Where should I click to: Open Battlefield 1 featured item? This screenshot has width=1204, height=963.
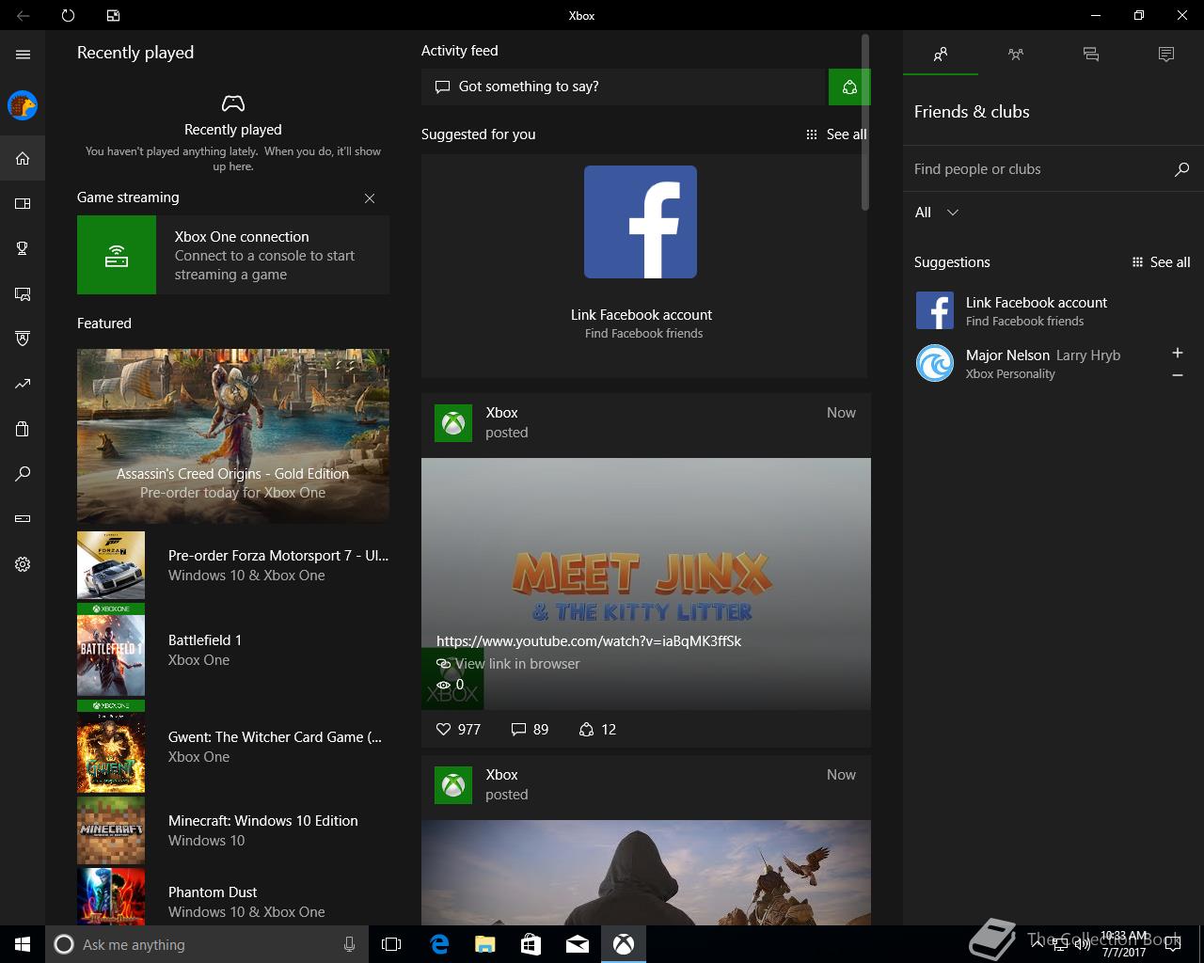coord(233,650)
